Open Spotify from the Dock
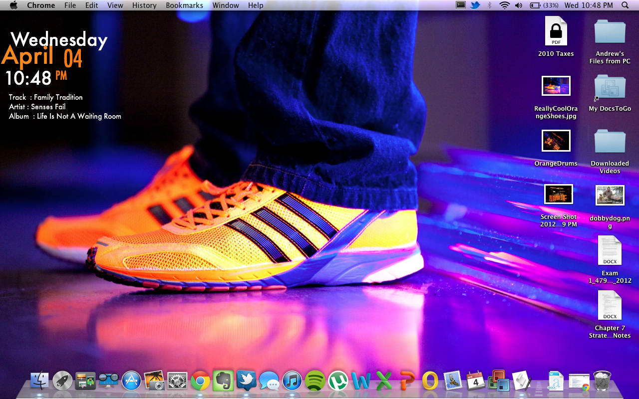The image size is (639, 399). pos(315,381)
